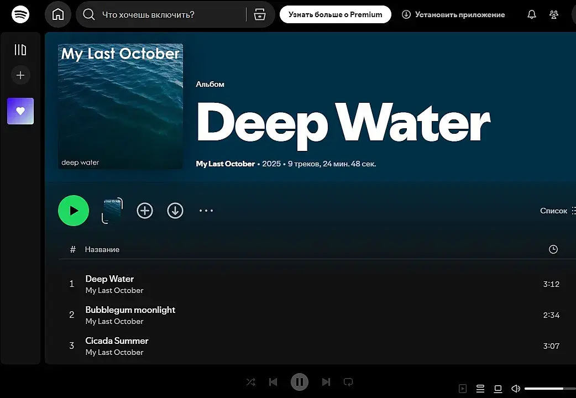
Task: Open the Browse icon in search bar
Action: [x=260, y=15]
